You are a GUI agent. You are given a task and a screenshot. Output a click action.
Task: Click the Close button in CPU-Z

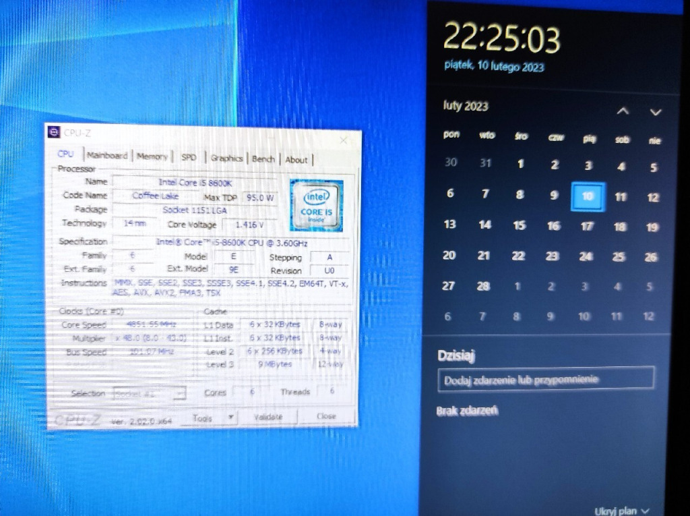coord(326,416)
